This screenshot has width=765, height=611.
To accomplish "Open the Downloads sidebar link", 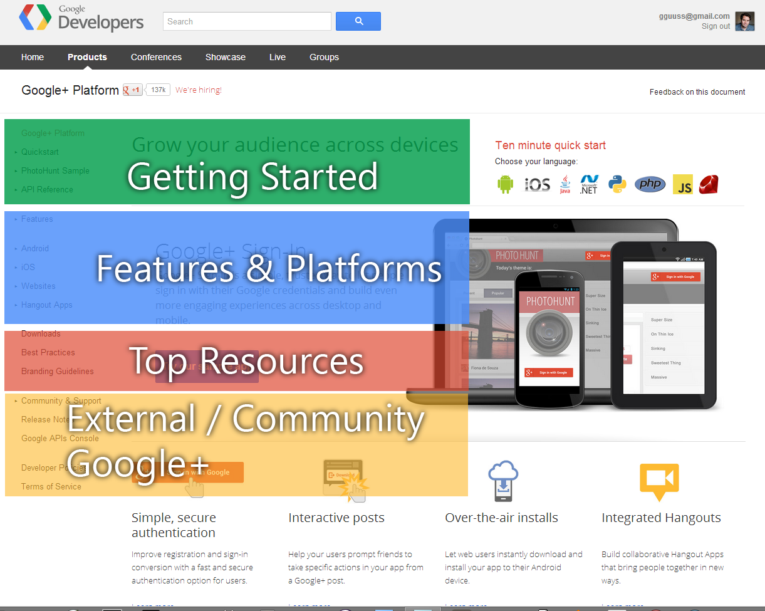I will click(x=41, y=334).
